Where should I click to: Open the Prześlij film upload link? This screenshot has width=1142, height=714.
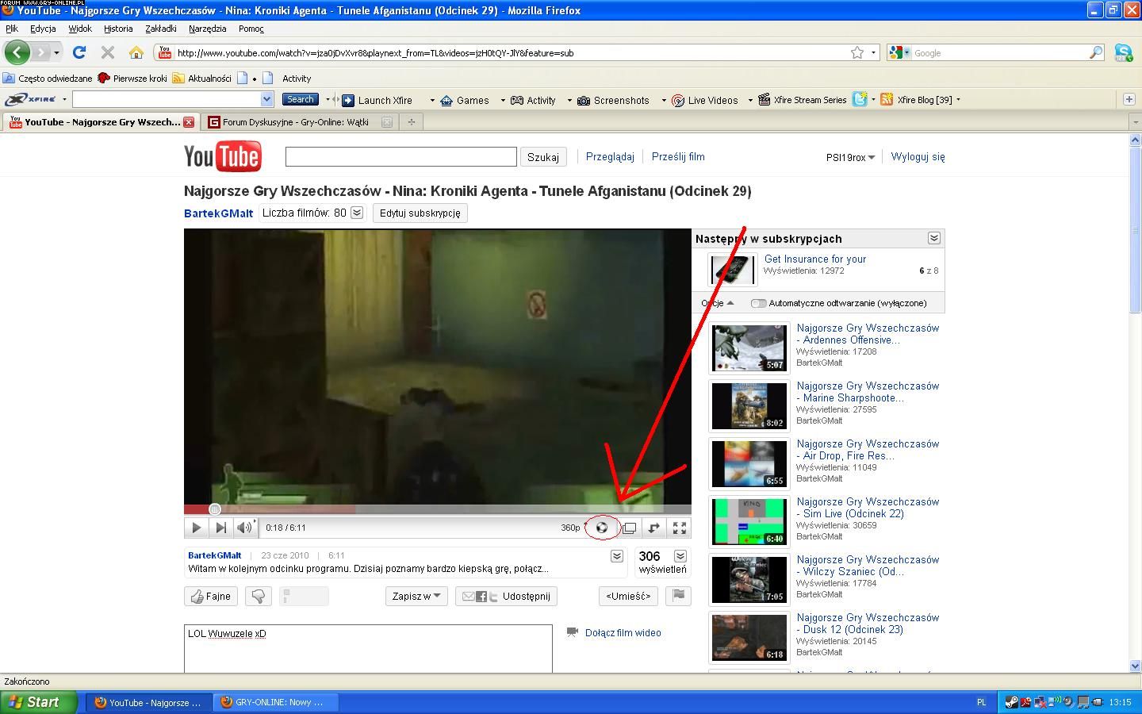[678, 157]
